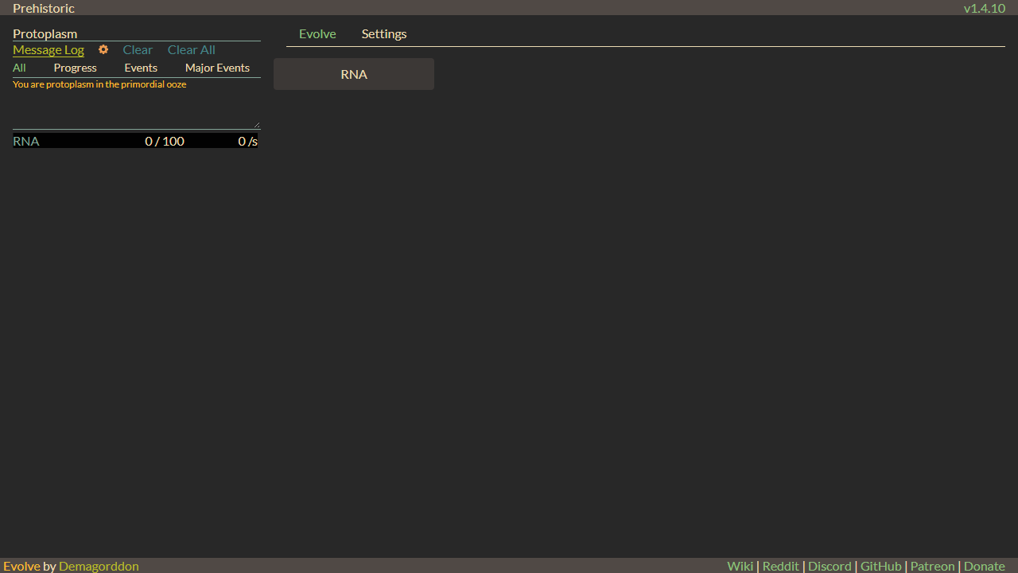Filter messages by Progress

76,68
